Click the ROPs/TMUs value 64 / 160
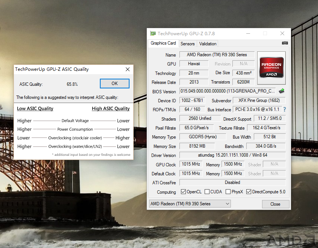318x248 pixels. point(192,109)
